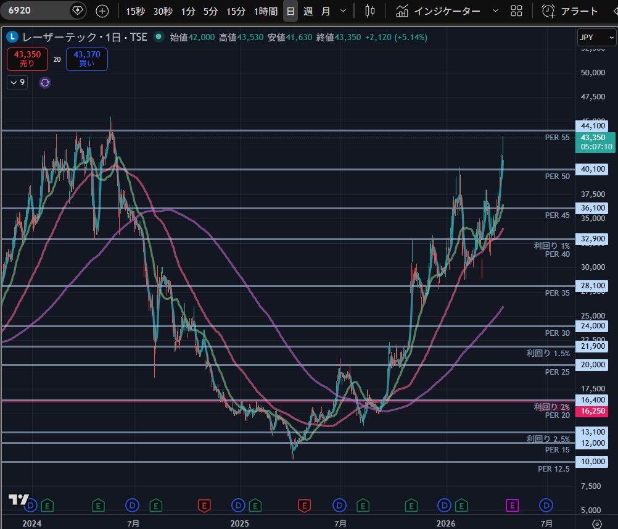Click the 10,000 price line label
The width and height of the screenshot is (618, 529).
point(592,462)
